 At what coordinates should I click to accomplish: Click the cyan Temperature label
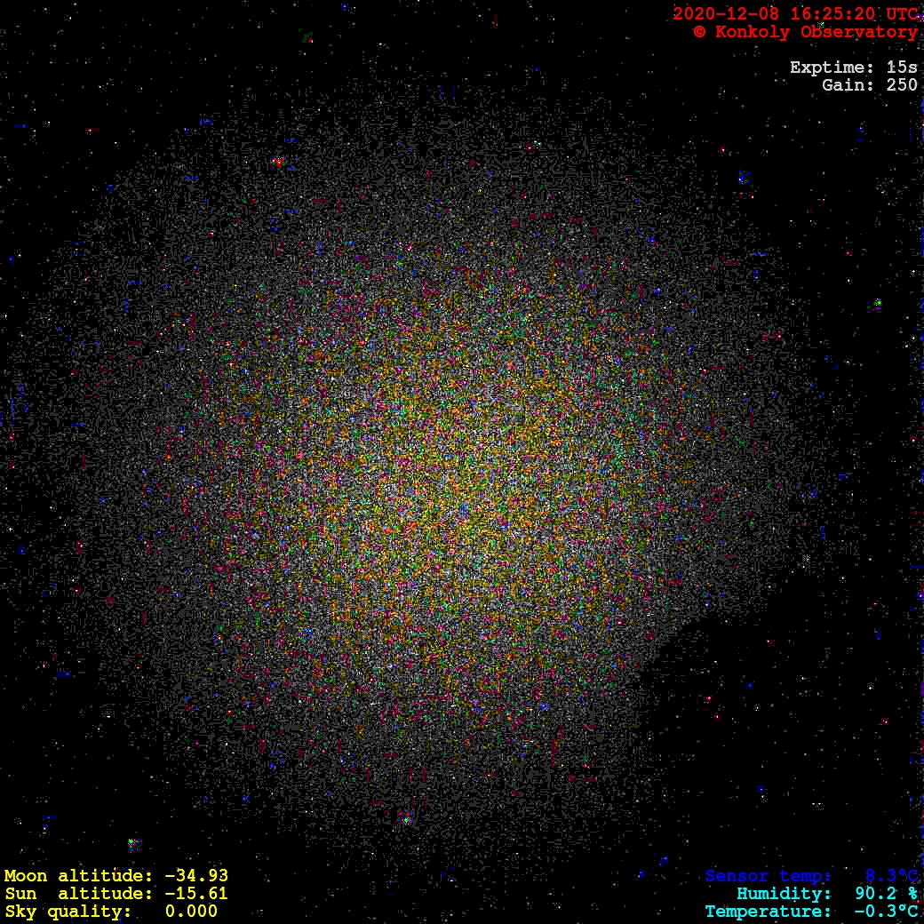tap(769, 912)
